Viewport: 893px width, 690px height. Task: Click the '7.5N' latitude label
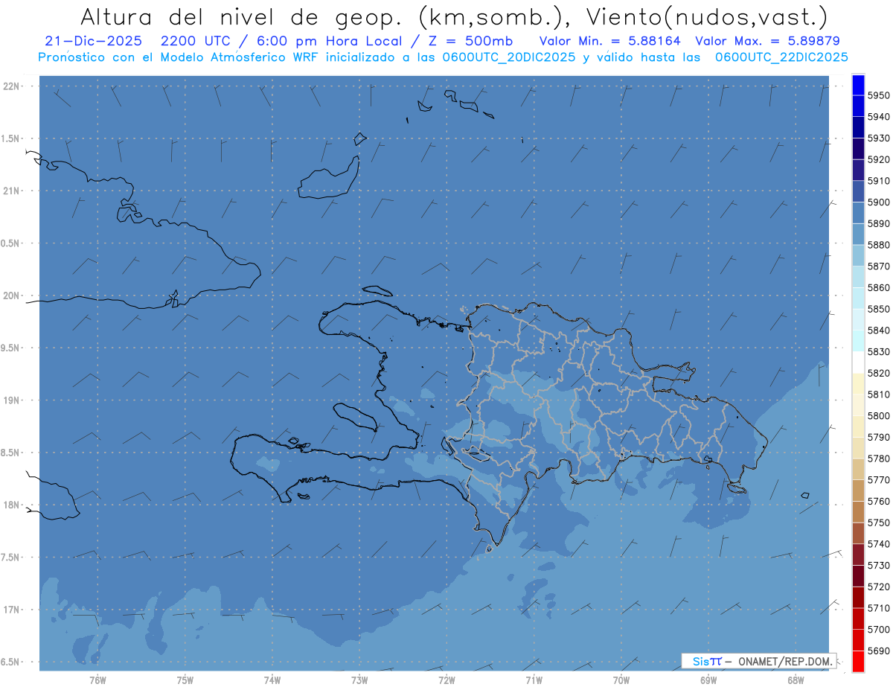(x=11, y=558)
